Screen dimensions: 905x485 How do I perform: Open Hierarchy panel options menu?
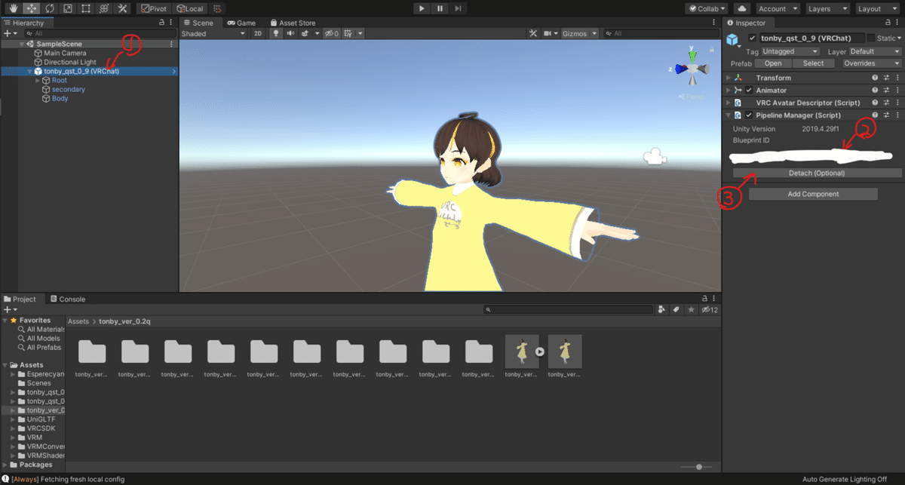click(172, 23)
